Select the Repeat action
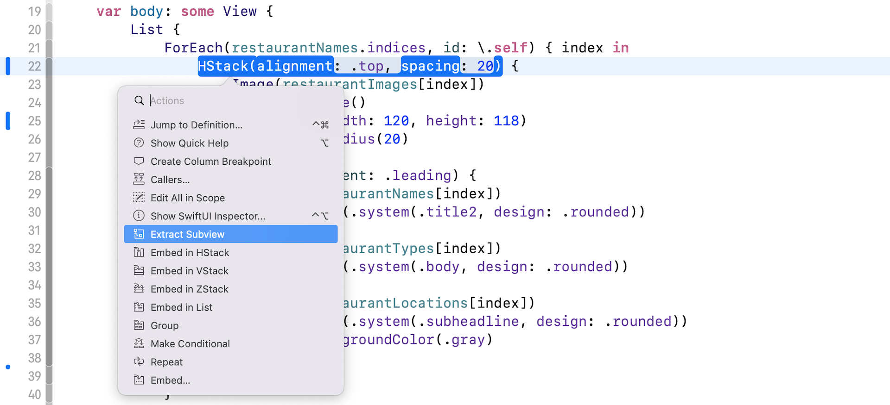The height and width of the screenshot is (405, 890). [166, 362]
